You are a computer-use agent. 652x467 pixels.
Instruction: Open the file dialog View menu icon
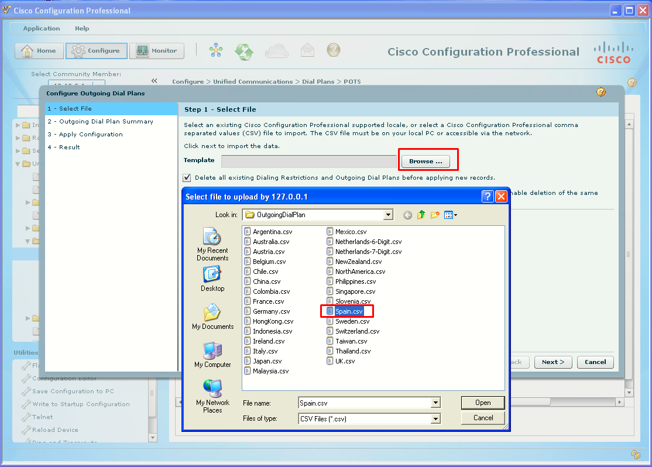(450, 215)
